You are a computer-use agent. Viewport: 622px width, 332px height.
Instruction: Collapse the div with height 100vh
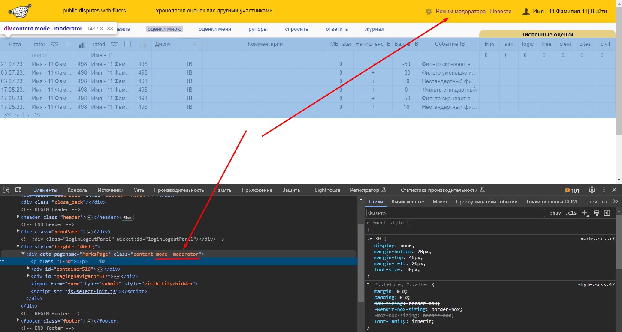[x=18, y=246]
